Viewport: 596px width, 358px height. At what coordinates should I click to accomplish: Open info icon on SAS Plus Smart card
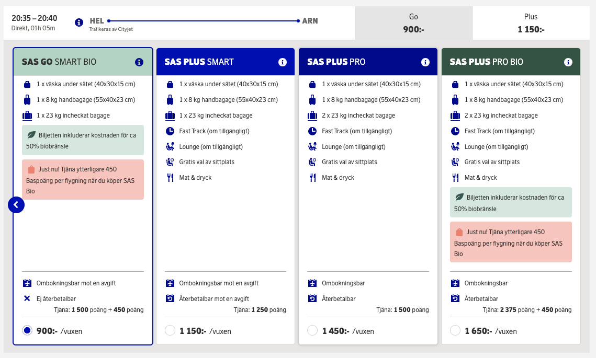tap(282, 62)
